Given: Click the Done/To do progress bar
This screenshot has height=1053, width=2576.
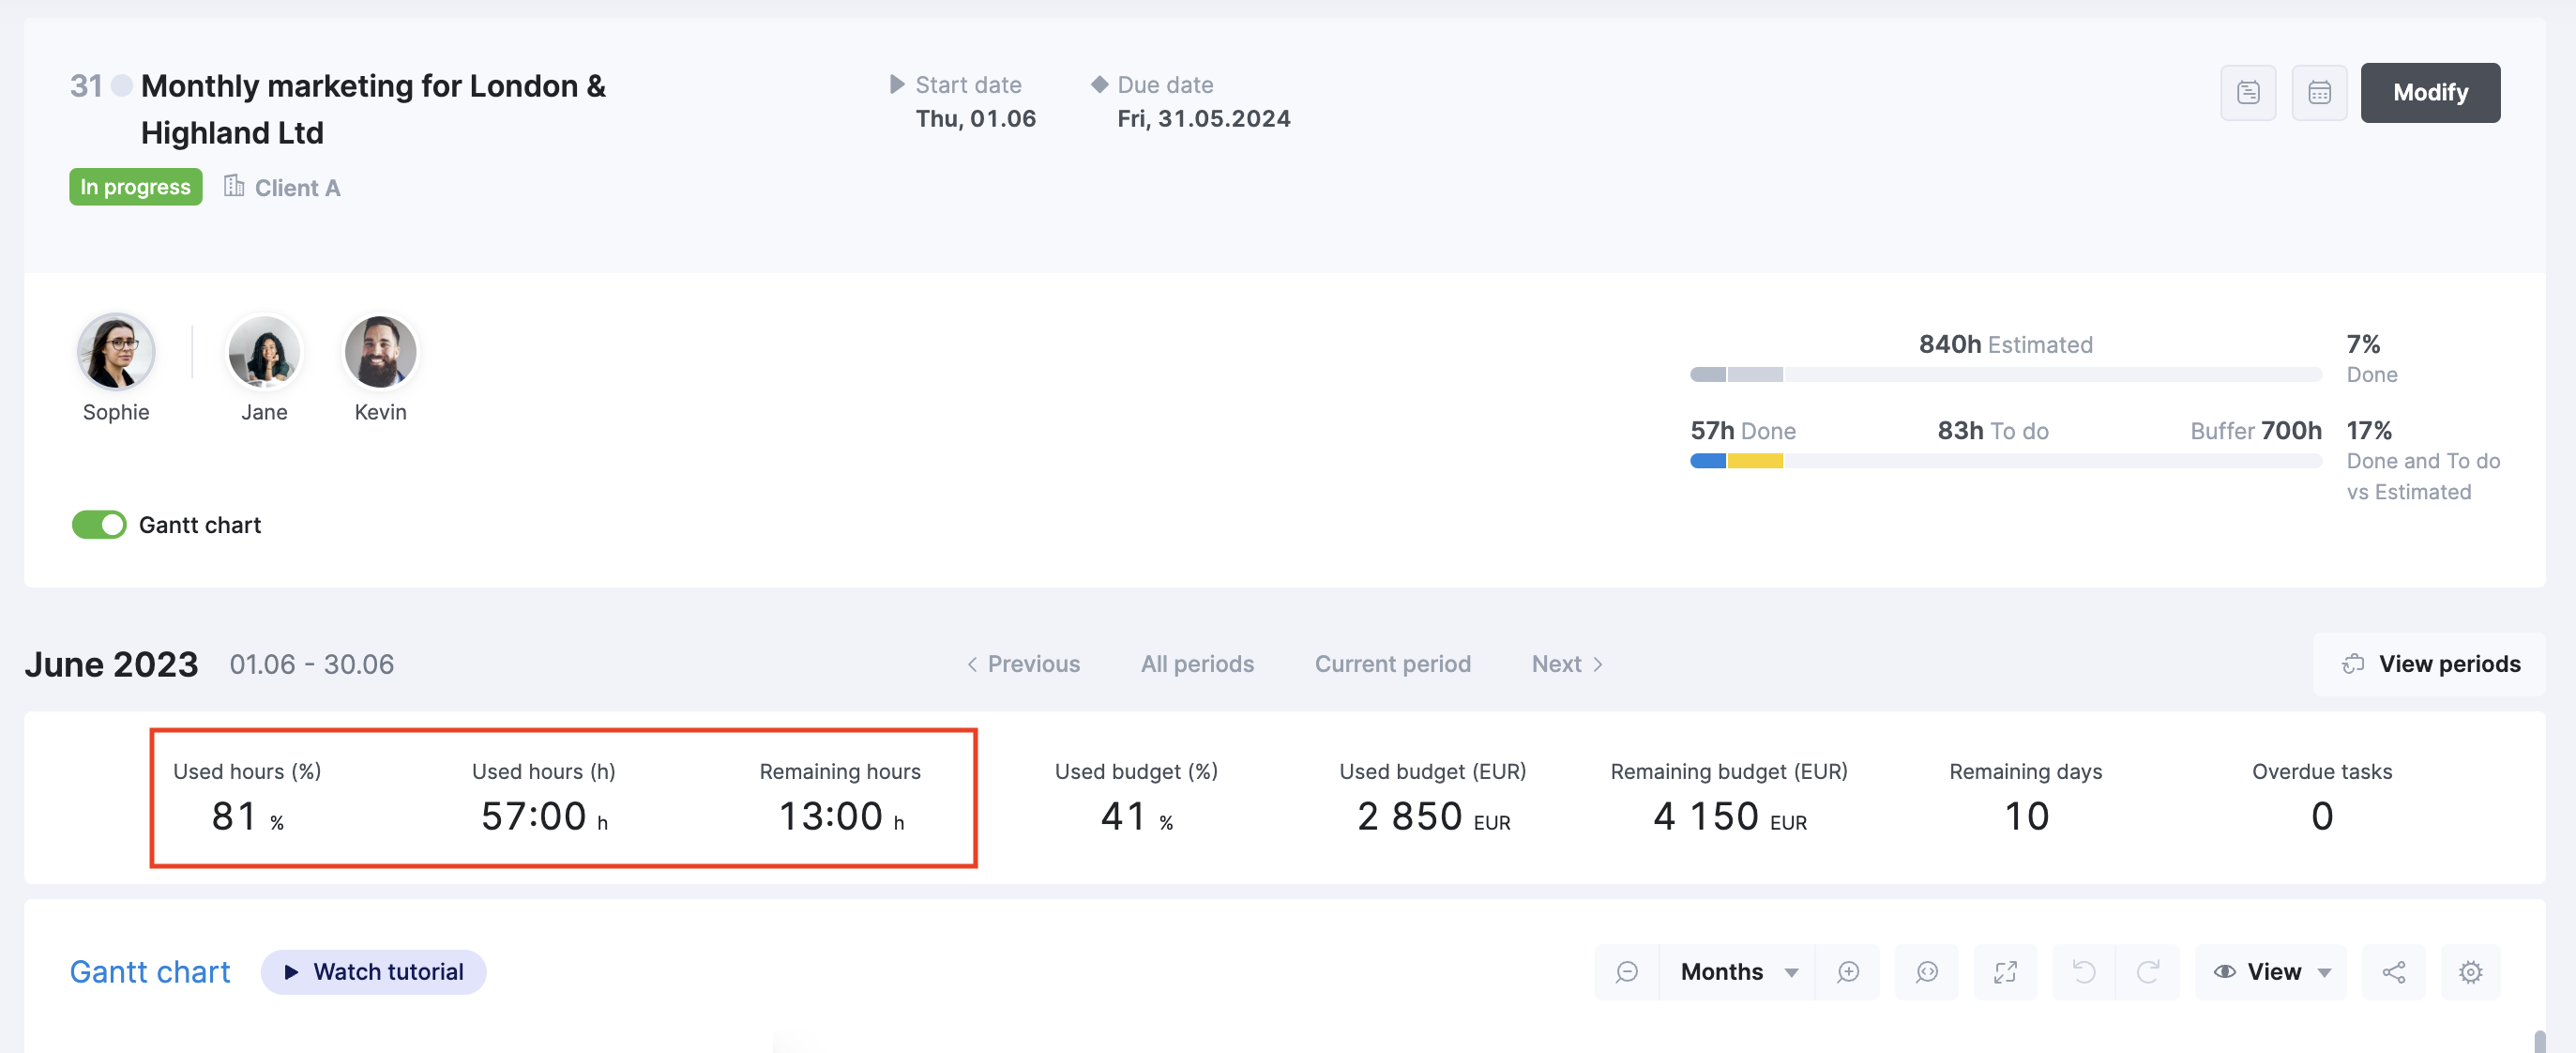Looking at the screenshot, I should point(2004,461).
